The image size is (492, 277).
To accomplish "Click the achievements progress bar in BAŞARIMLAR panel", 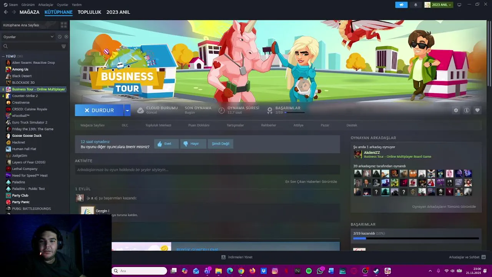I will 416,239.
